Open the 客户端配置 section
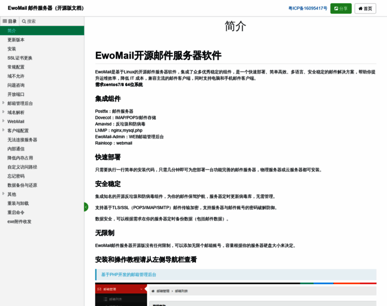387x306 pixels. point(18,131)
